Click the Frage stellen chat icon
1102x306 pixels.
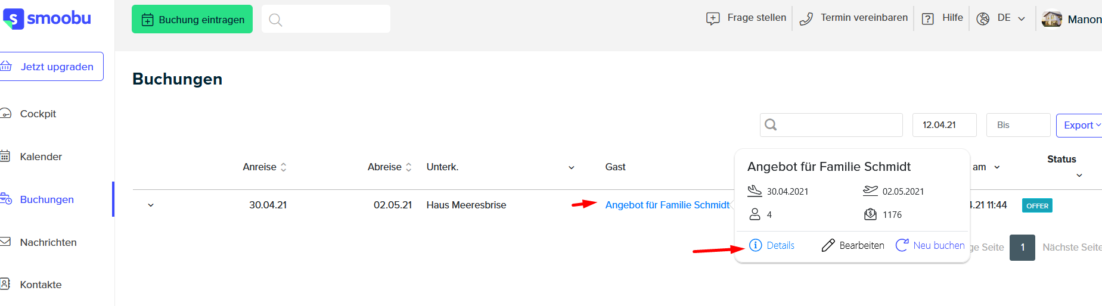tap(713, 19)
